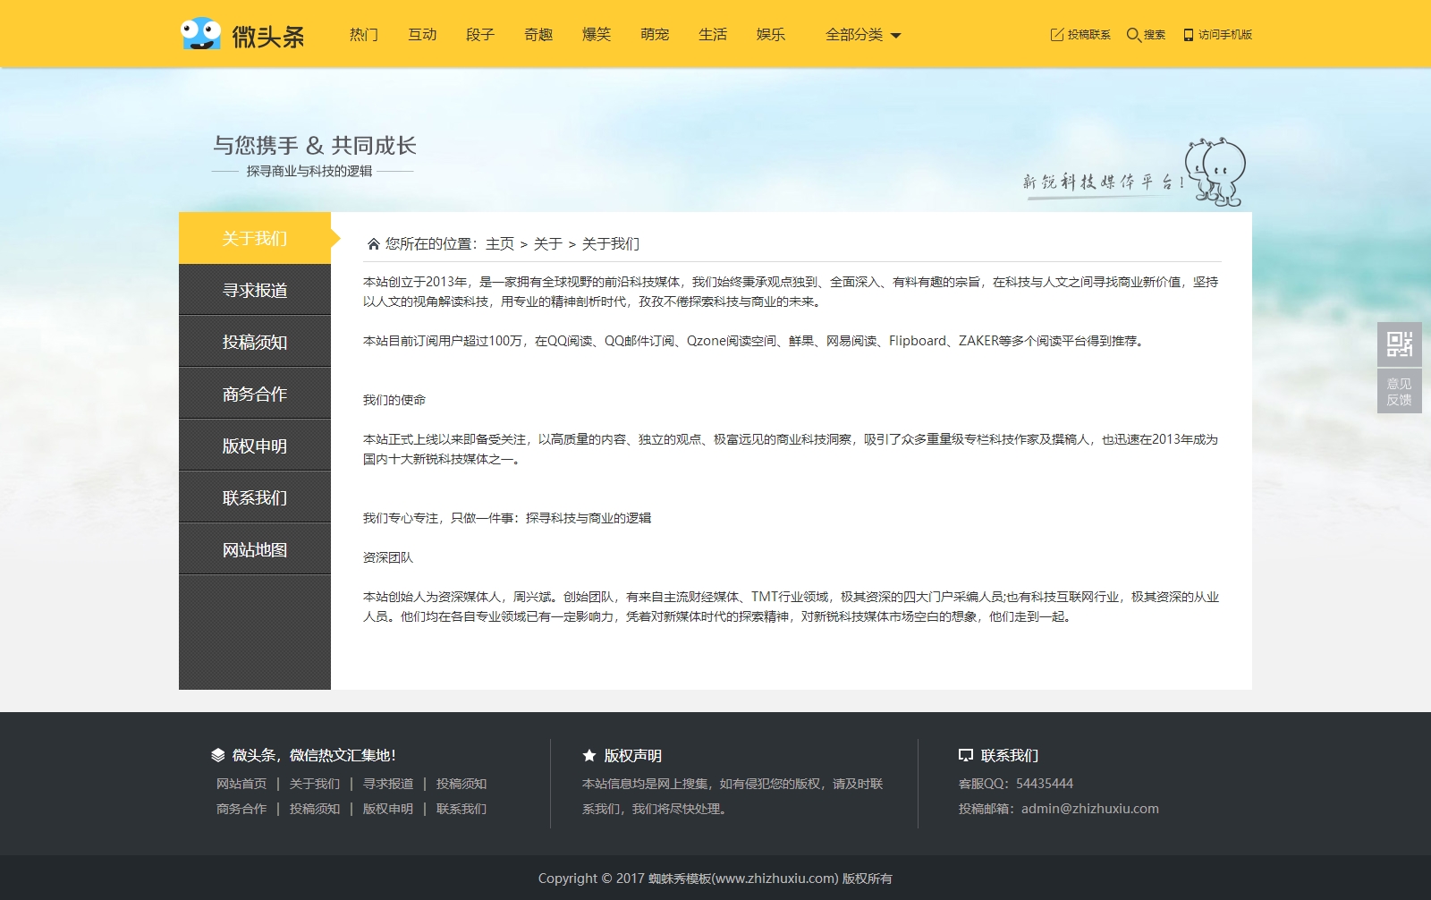Open 网站地图 from the sidebar
Viewport: 1431px width, 900px height.
(x=255, y=549)
